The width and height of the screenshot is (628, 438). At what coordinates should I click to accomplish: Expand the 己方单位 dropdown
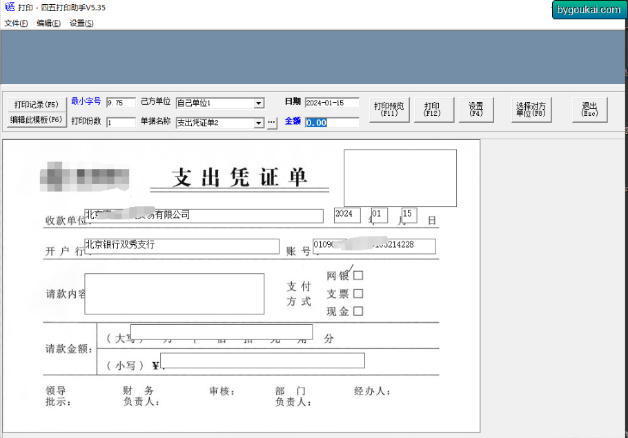pos(259,103)
